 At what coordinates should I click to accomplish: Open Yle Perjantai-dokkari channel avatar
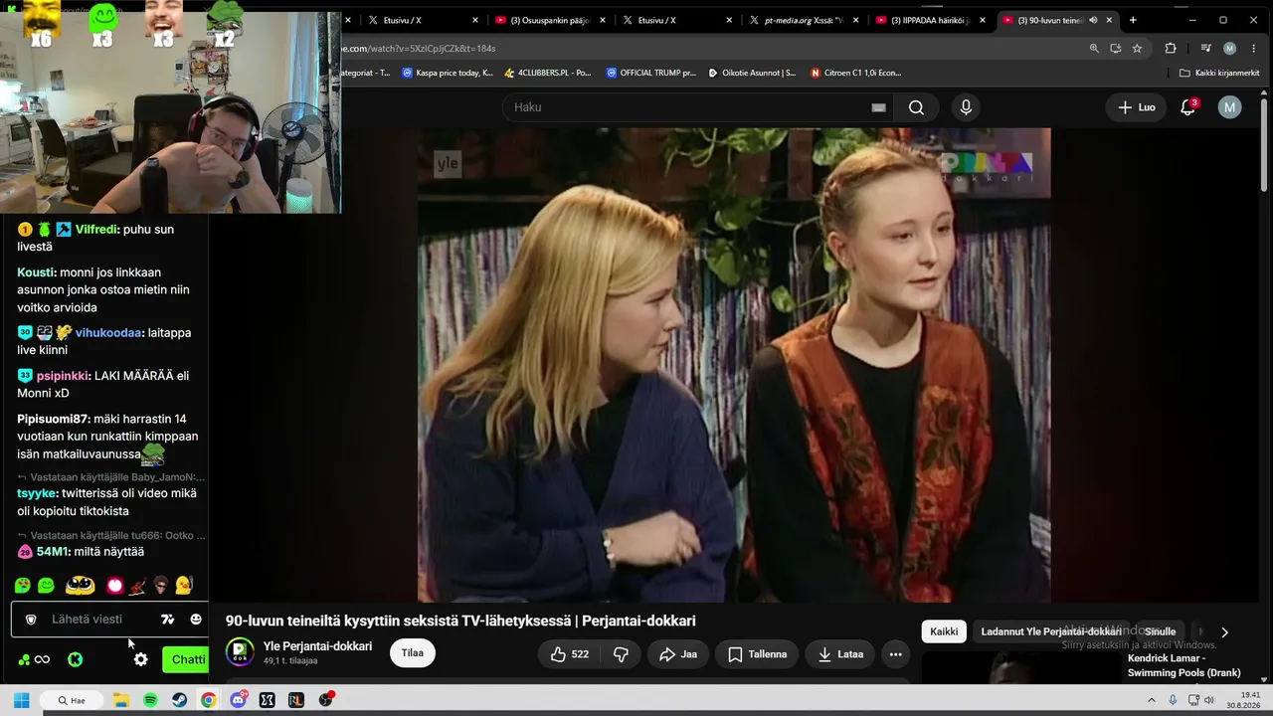pyautogui.click(x=240, y=652)
